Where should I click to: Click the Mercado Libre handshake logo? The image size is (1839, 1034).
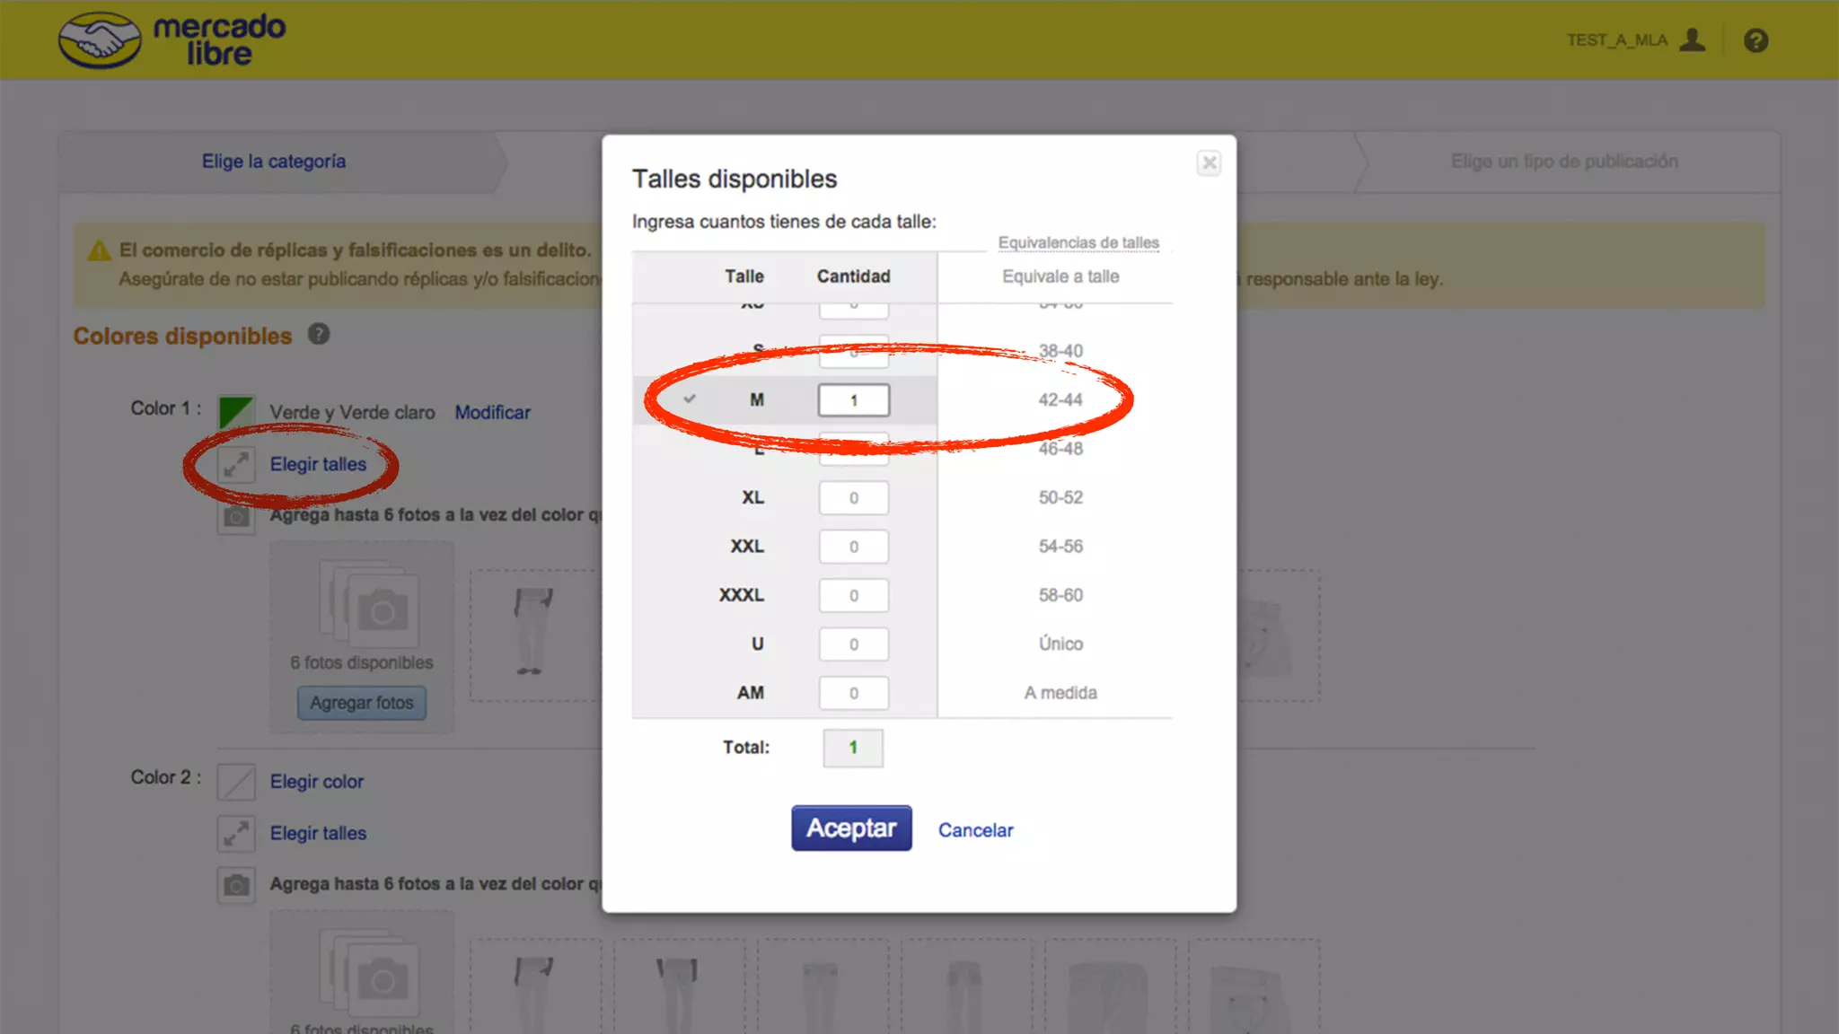pos(100,40)
